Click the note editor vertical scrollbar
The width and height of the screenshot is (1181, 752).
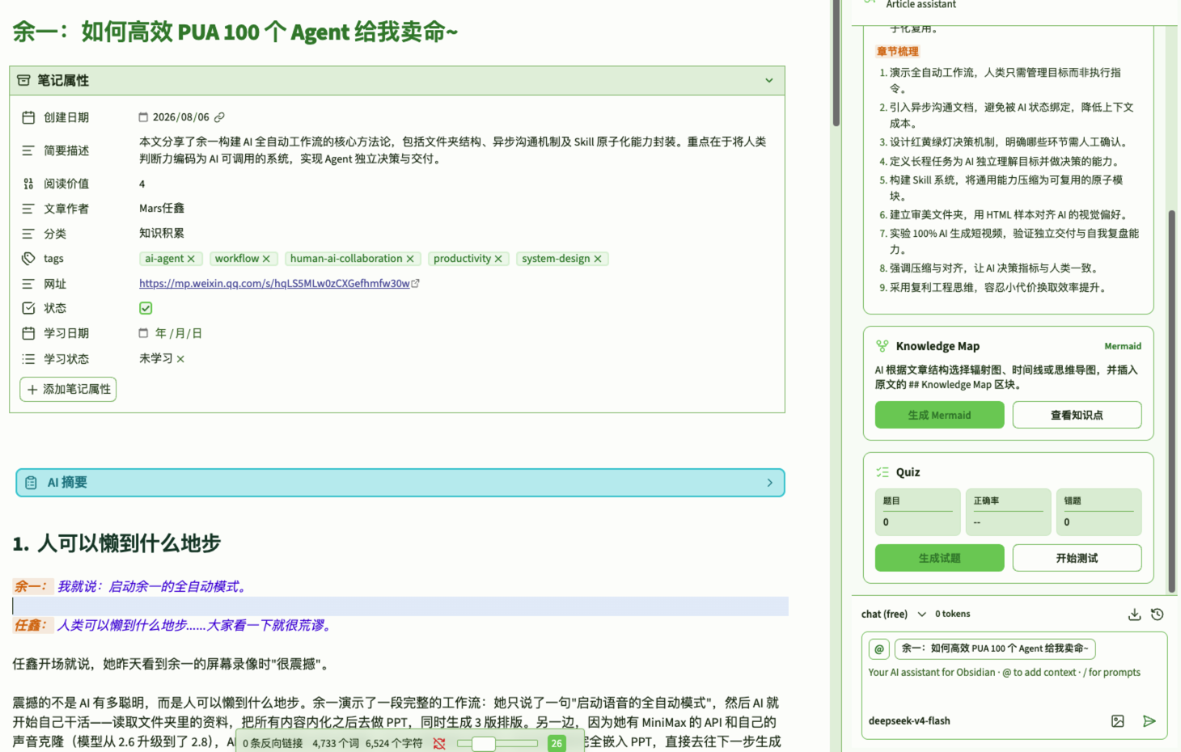pyautogui.click(x=836, y=63)
